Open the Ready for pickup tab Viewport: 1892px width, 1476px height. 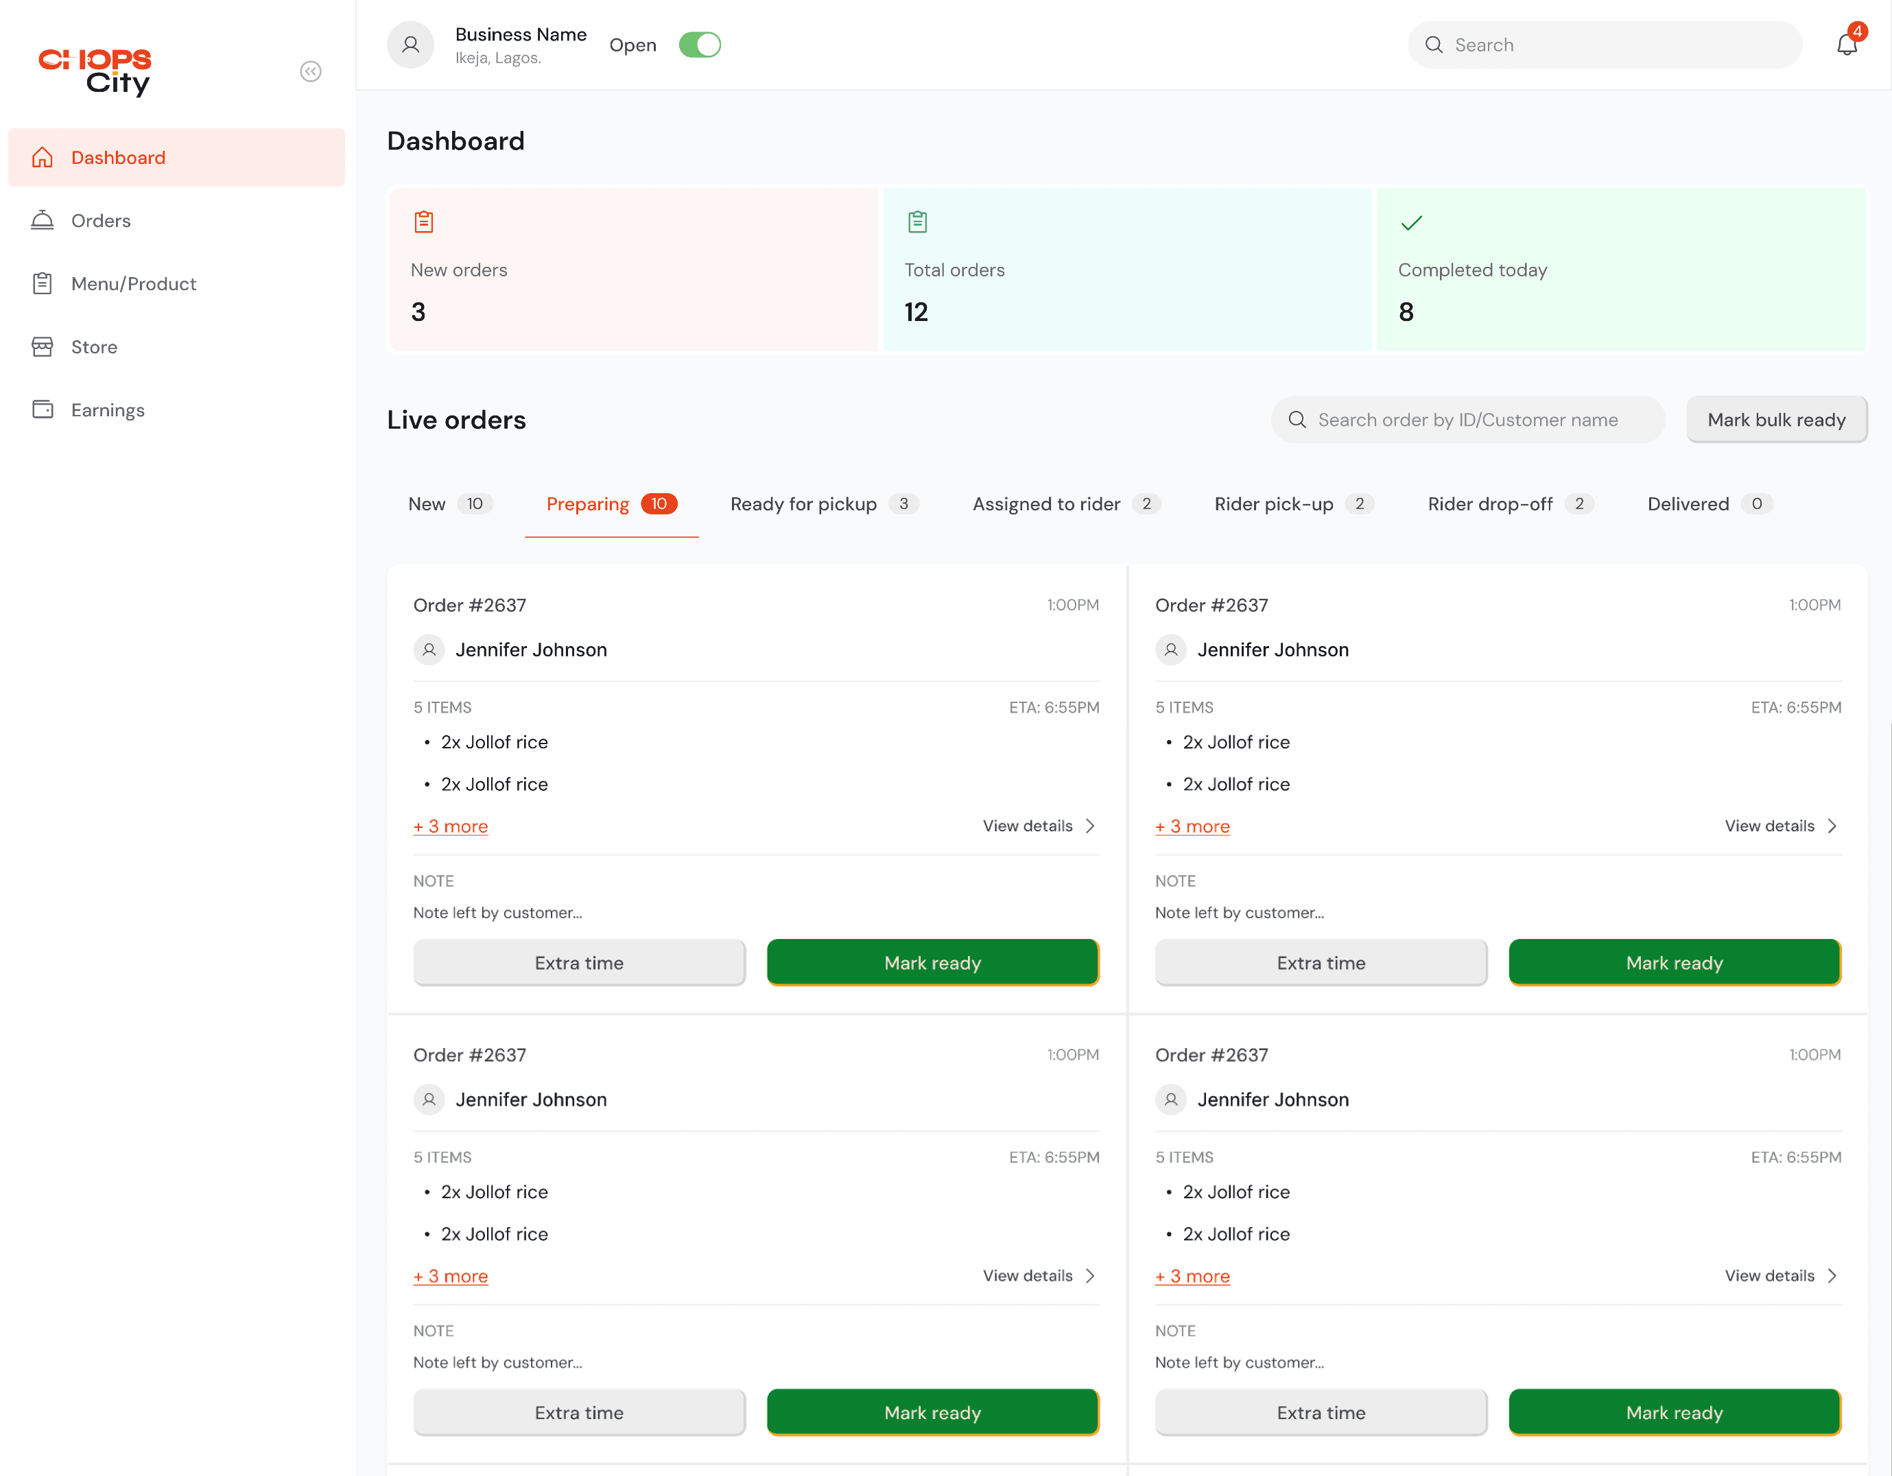click(x=825, y=504)
